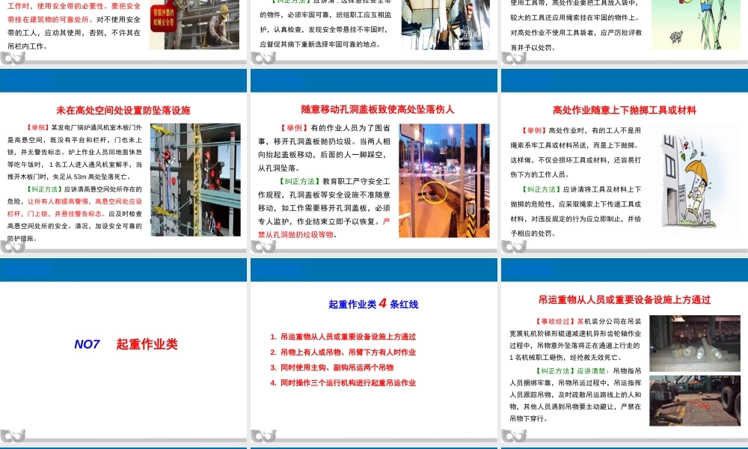
Task: Select red warning text 严禁从孔洞抛扔垃圾等物
Action: pos(324,228)
